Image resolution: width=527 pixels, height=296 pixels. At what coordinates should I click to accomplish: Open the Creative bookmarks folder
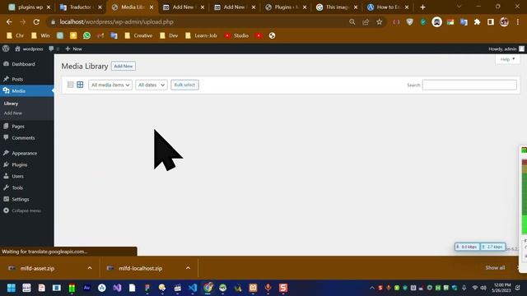138,35
